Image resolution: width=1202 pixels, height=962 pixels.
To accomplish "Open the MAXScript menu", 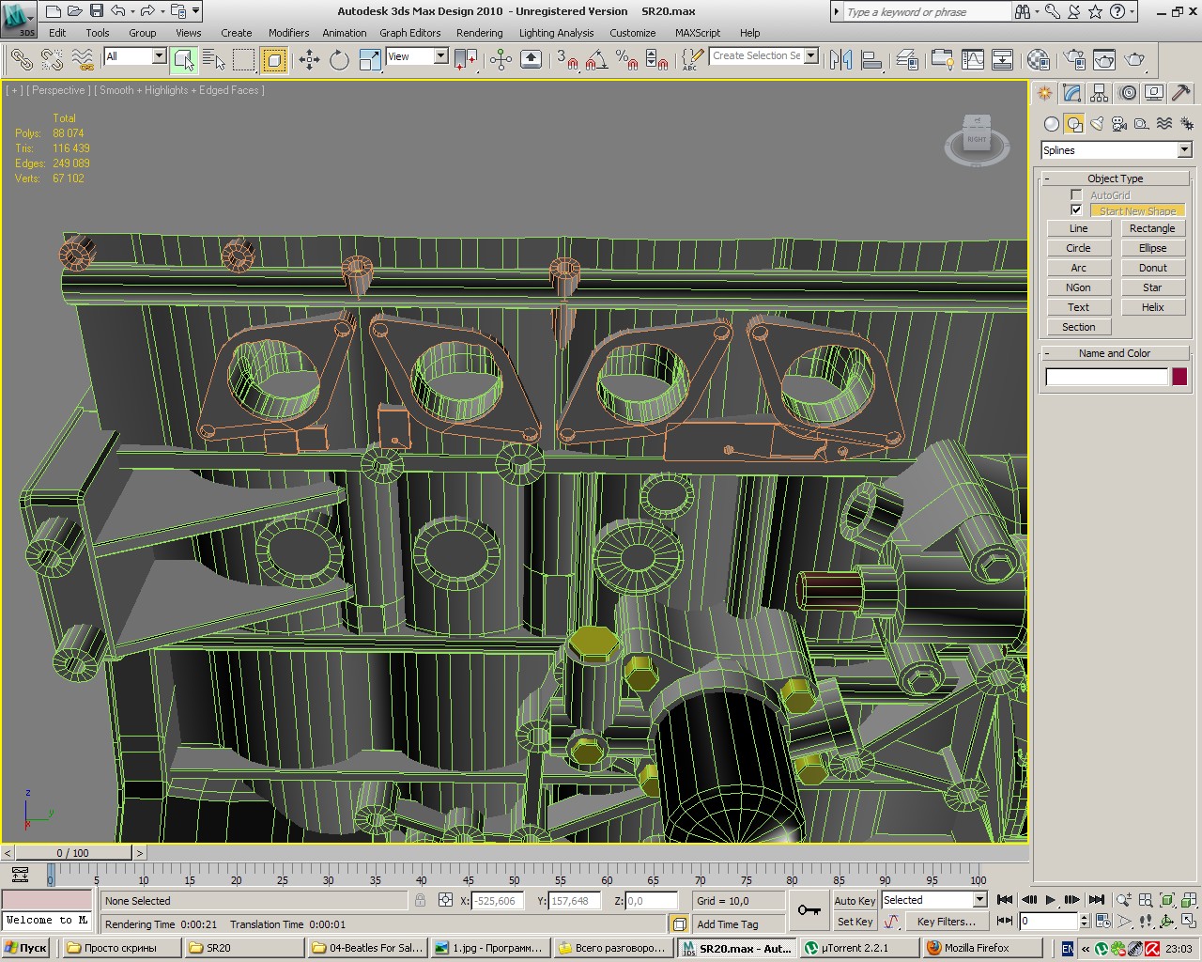I will click(697, 33).
